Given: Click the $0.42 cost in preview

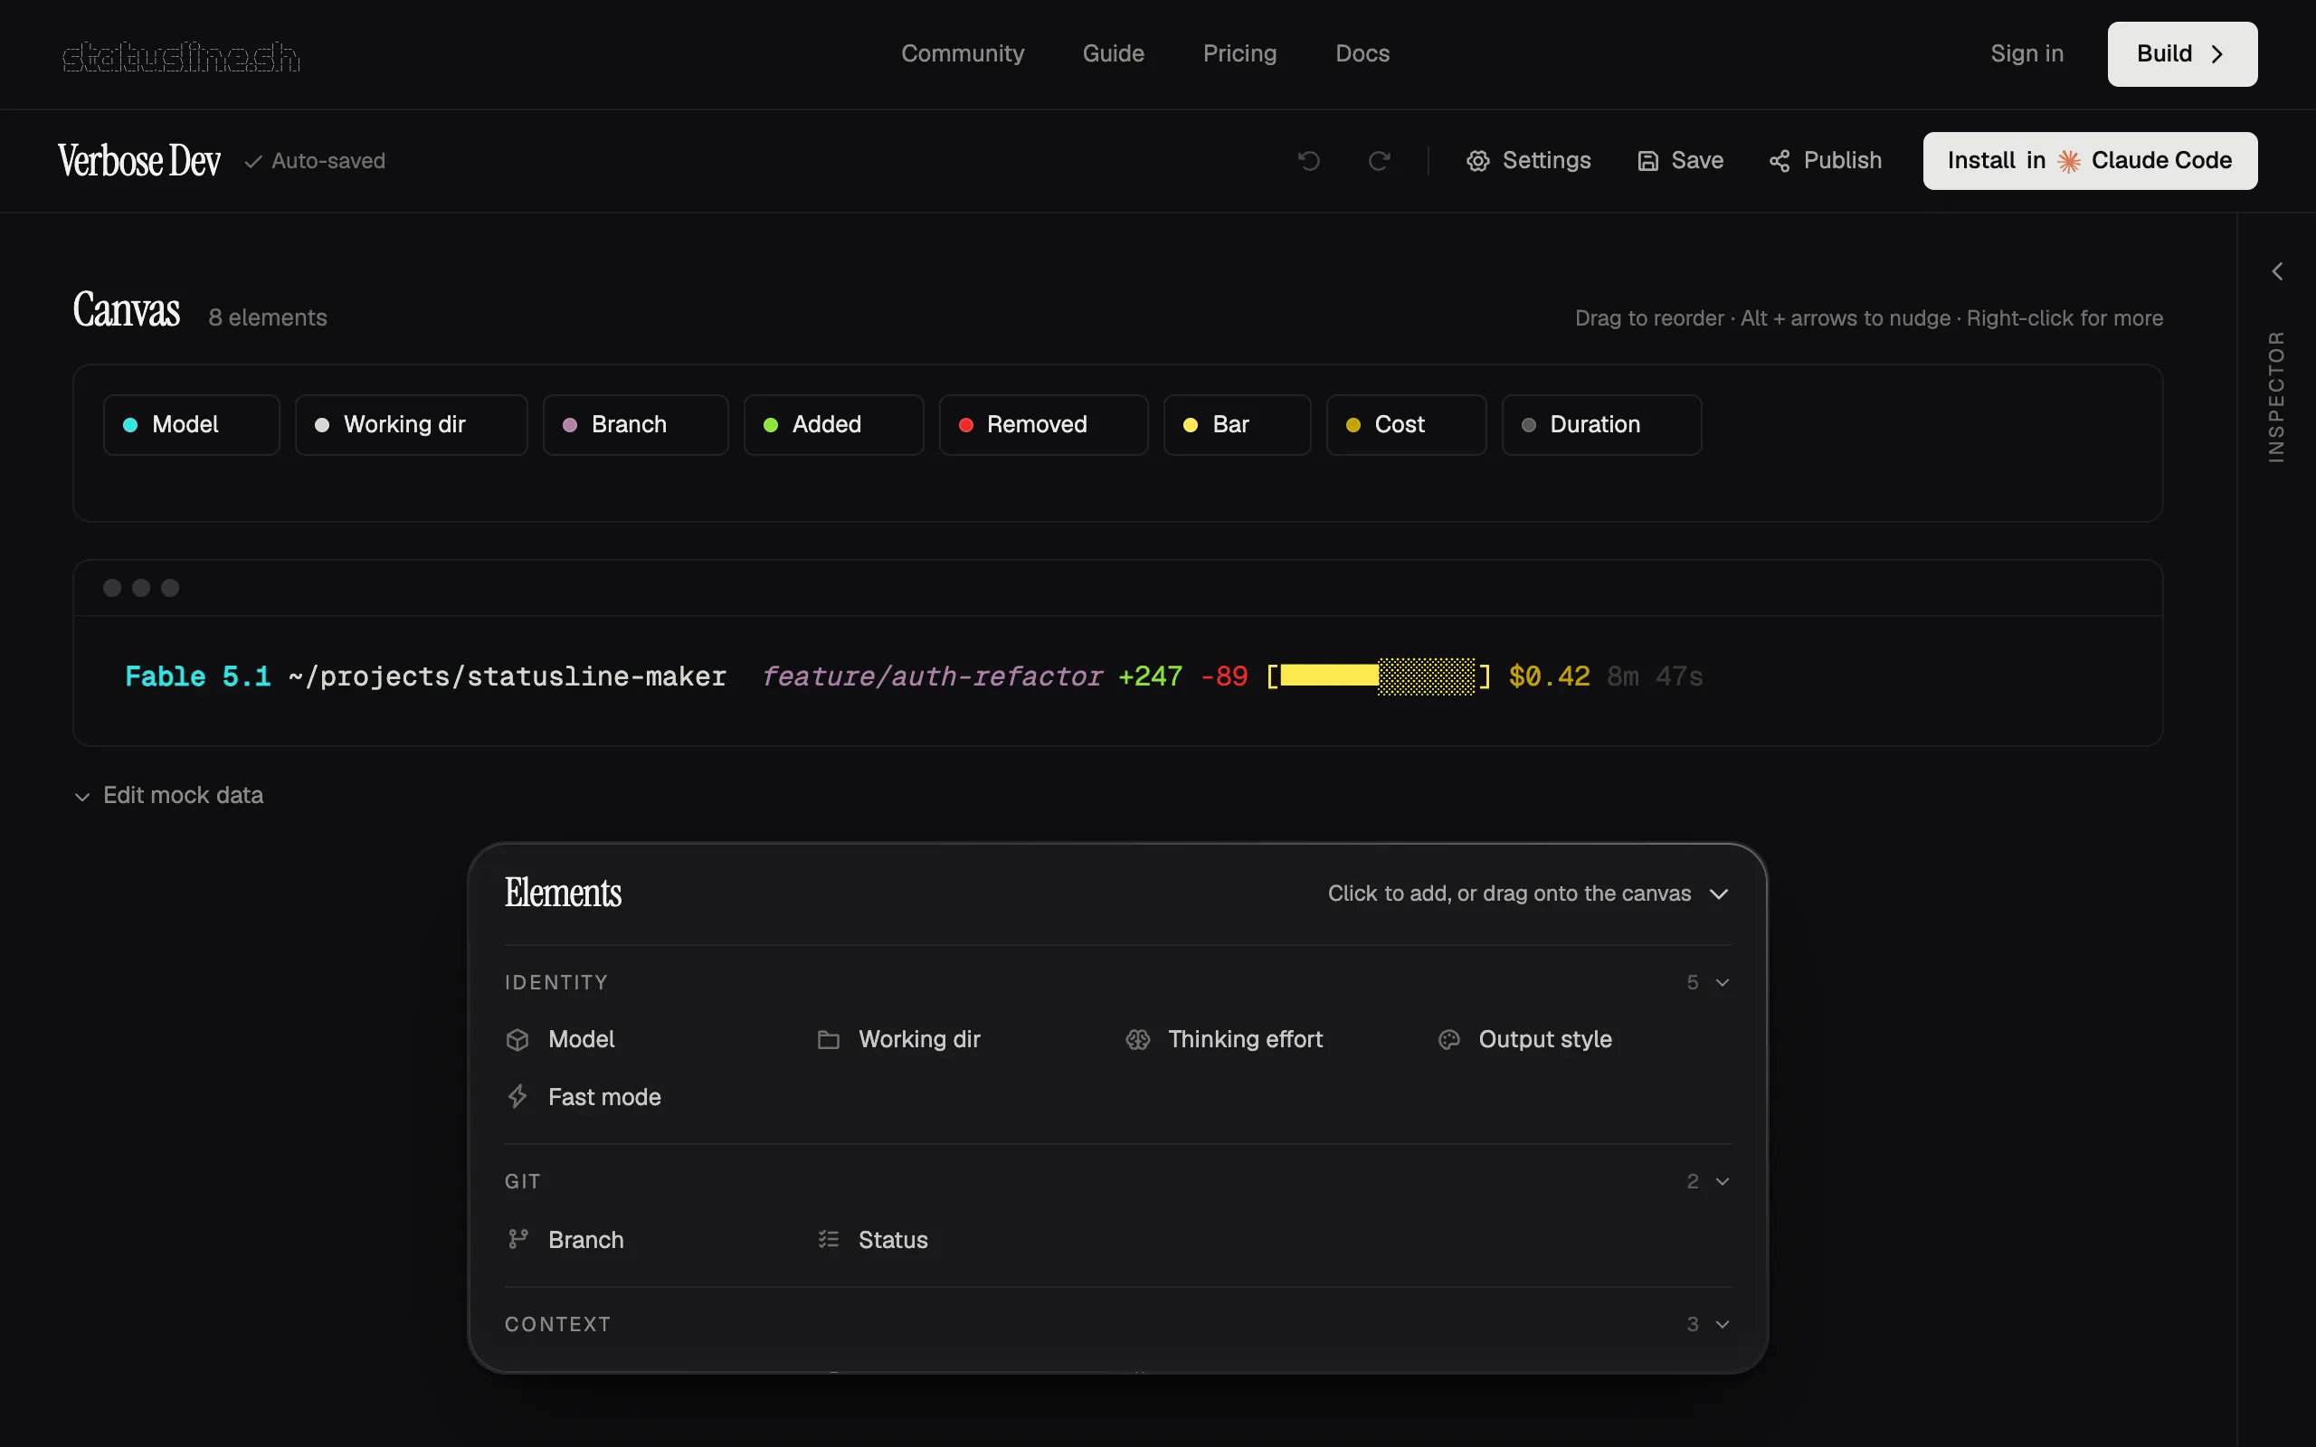Looking at the screenshot, I should point(1549,676).
